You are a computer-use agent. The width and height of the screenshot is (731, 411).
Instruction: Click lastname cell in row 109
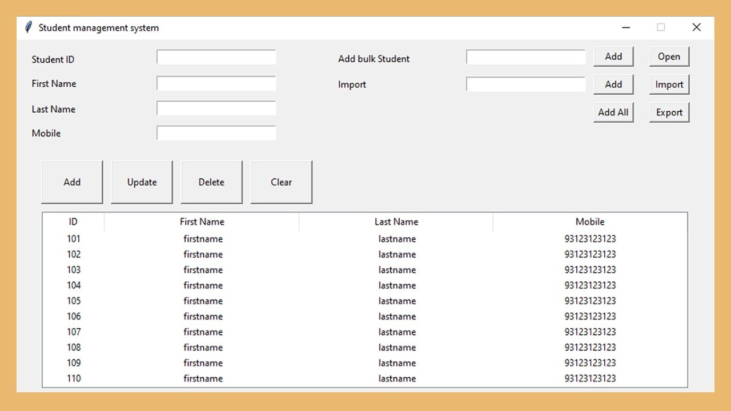pos(397,362)
